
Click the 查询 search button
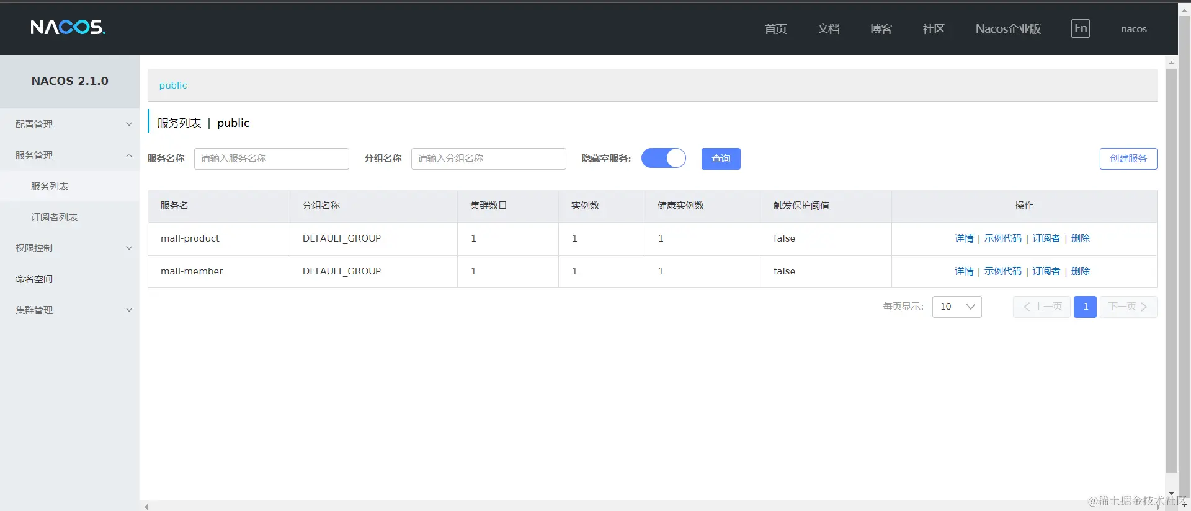pos(721,159)
